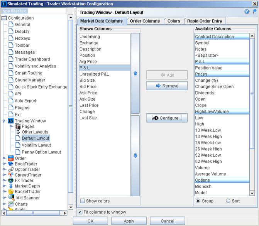Click the Configure... button
This screenshot has width=259, height=226.
pyautogui.click(x=167, y=118)
